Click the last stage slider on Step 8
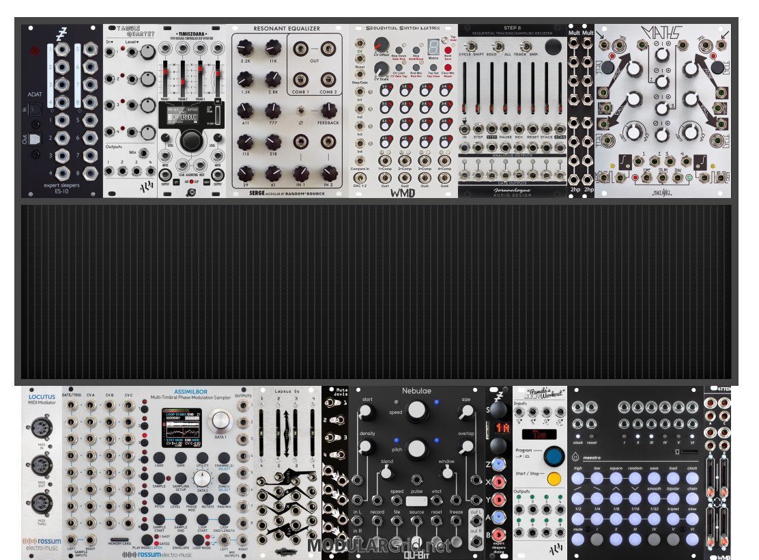The image size is (759, 560). (560, 87)
